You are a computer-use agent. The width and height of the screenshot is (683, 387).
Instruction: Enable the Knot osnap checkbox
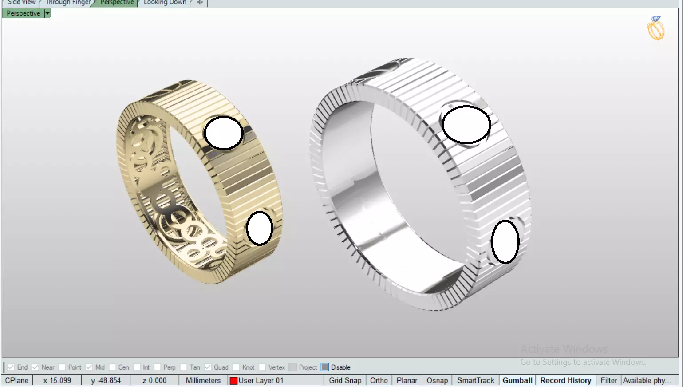(x=236, y=367)
